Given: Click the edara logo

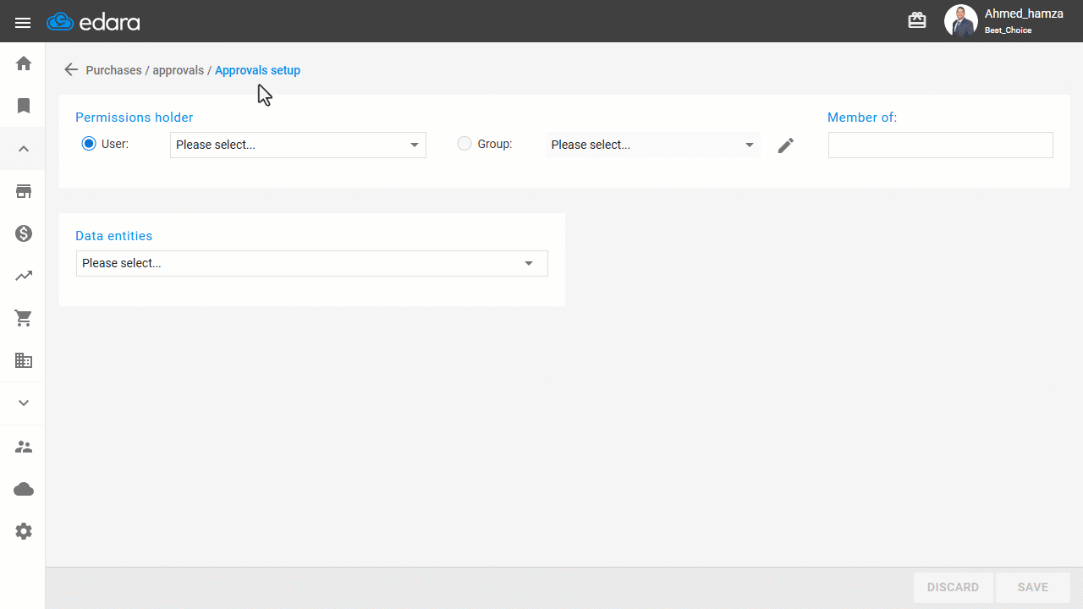Looking at the screenshot, I should 93,22.
